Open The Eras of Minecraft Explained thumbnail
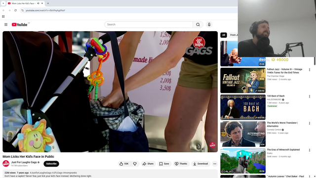 (x=243, y=161)
